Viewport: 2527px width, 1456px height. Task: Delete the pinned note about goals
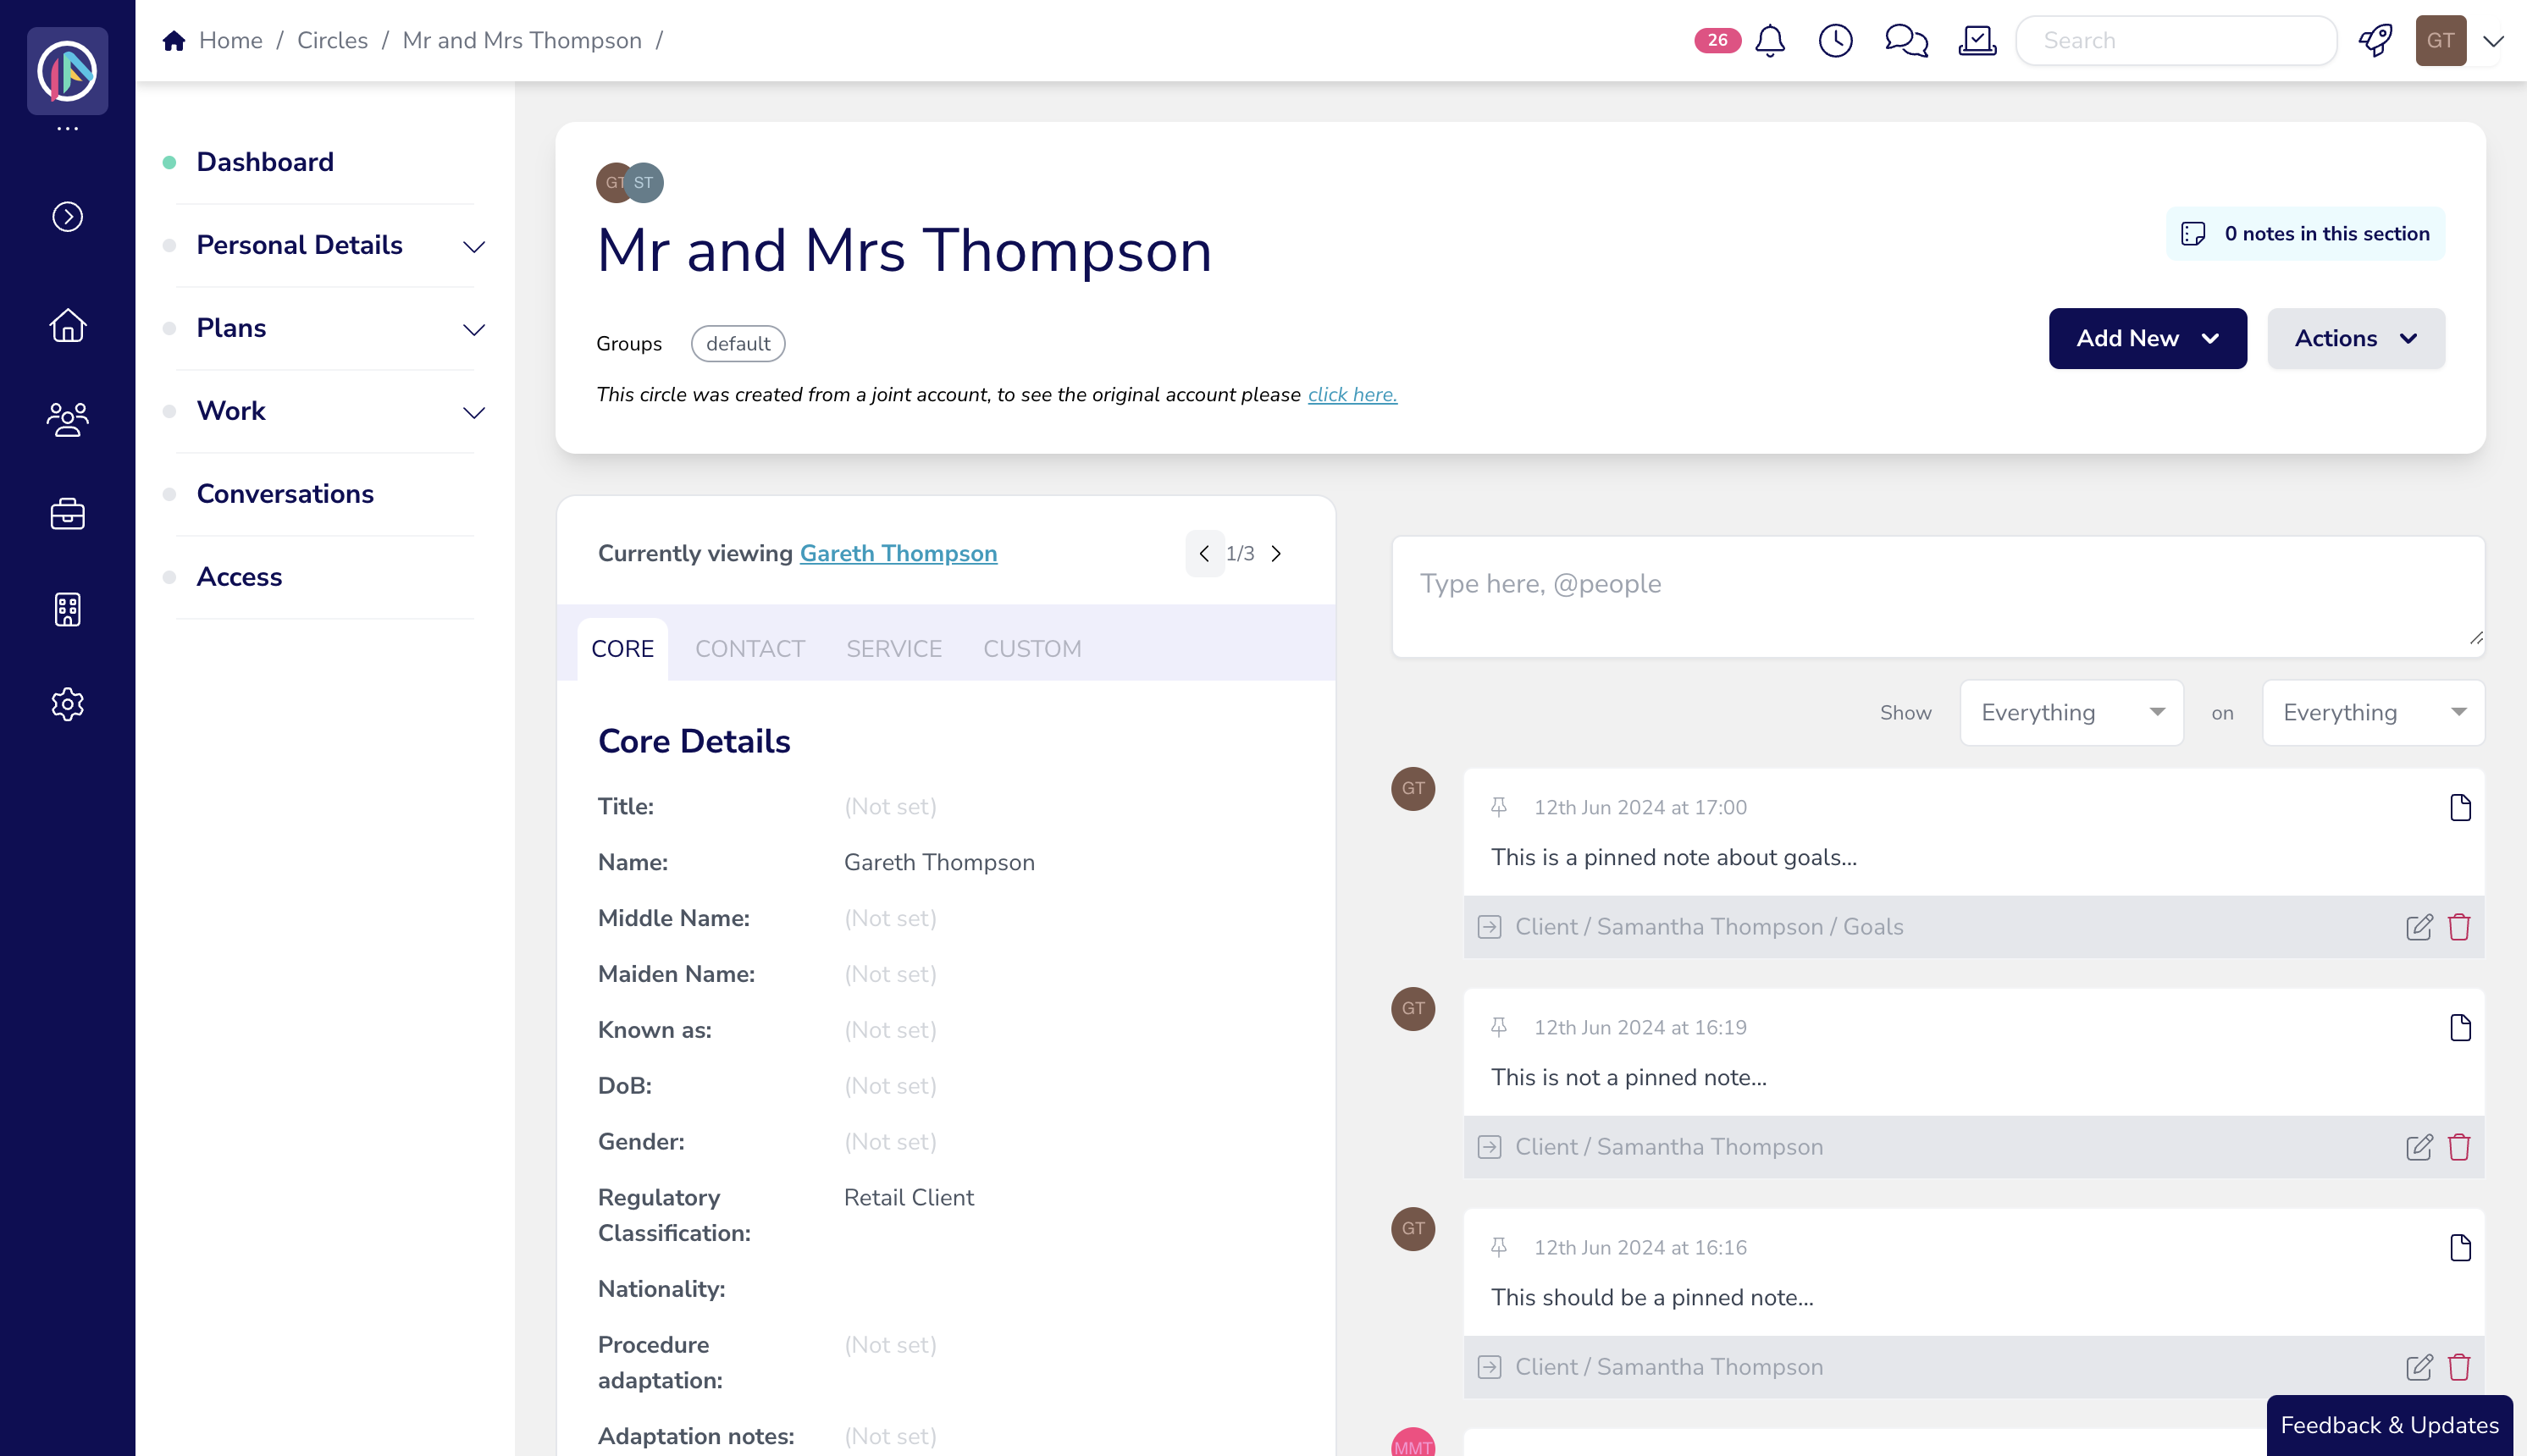point(2459,927)
